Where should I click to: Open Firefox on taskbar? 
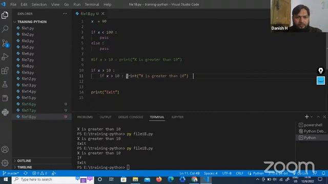coord(159,179)
